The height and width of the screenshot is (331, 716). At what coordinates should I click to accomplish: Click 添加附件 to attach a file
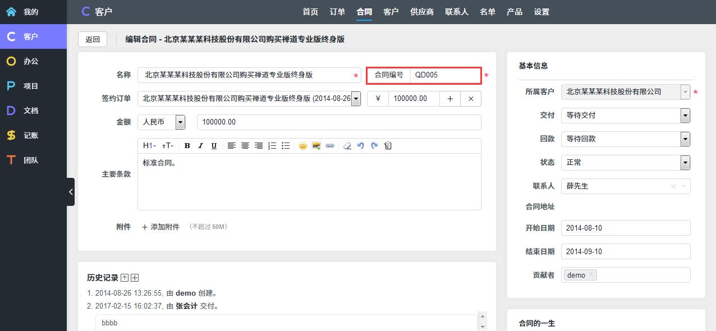160,227
